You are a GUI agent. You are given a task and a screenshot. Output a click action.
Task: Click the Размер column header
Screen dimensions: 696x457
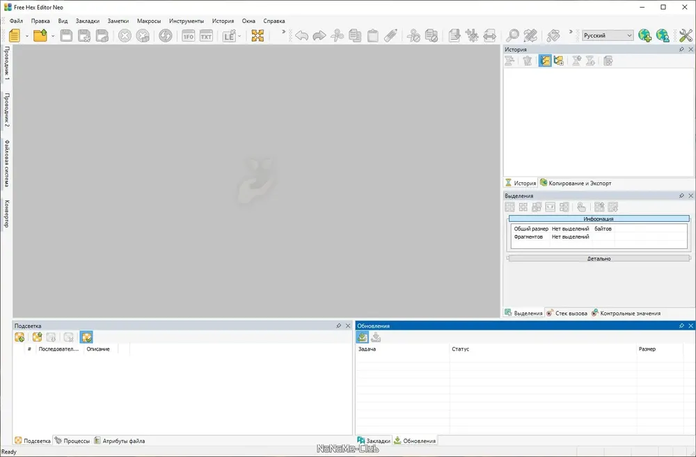660,349
